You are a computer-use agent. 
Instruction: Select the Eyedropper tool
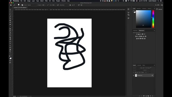click(10, 22)
